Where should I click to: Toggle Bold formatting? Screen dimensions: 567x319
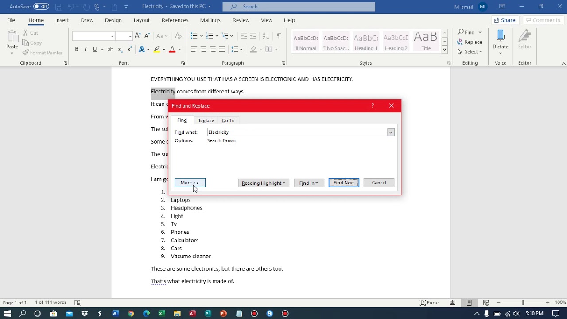(77, 49)
